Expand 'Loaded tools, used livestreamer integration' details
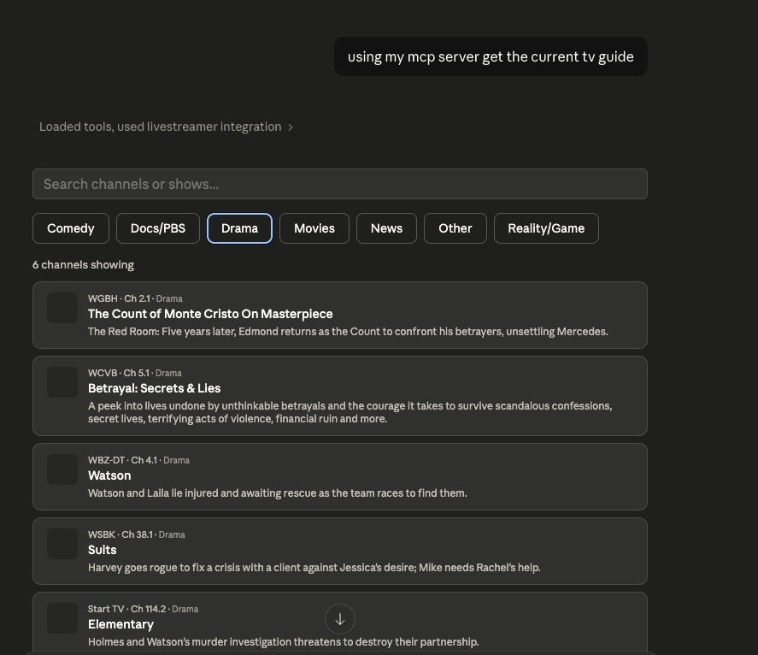This screenshot has width=758, height=655. pyautogui.click(x=160, y=127)
